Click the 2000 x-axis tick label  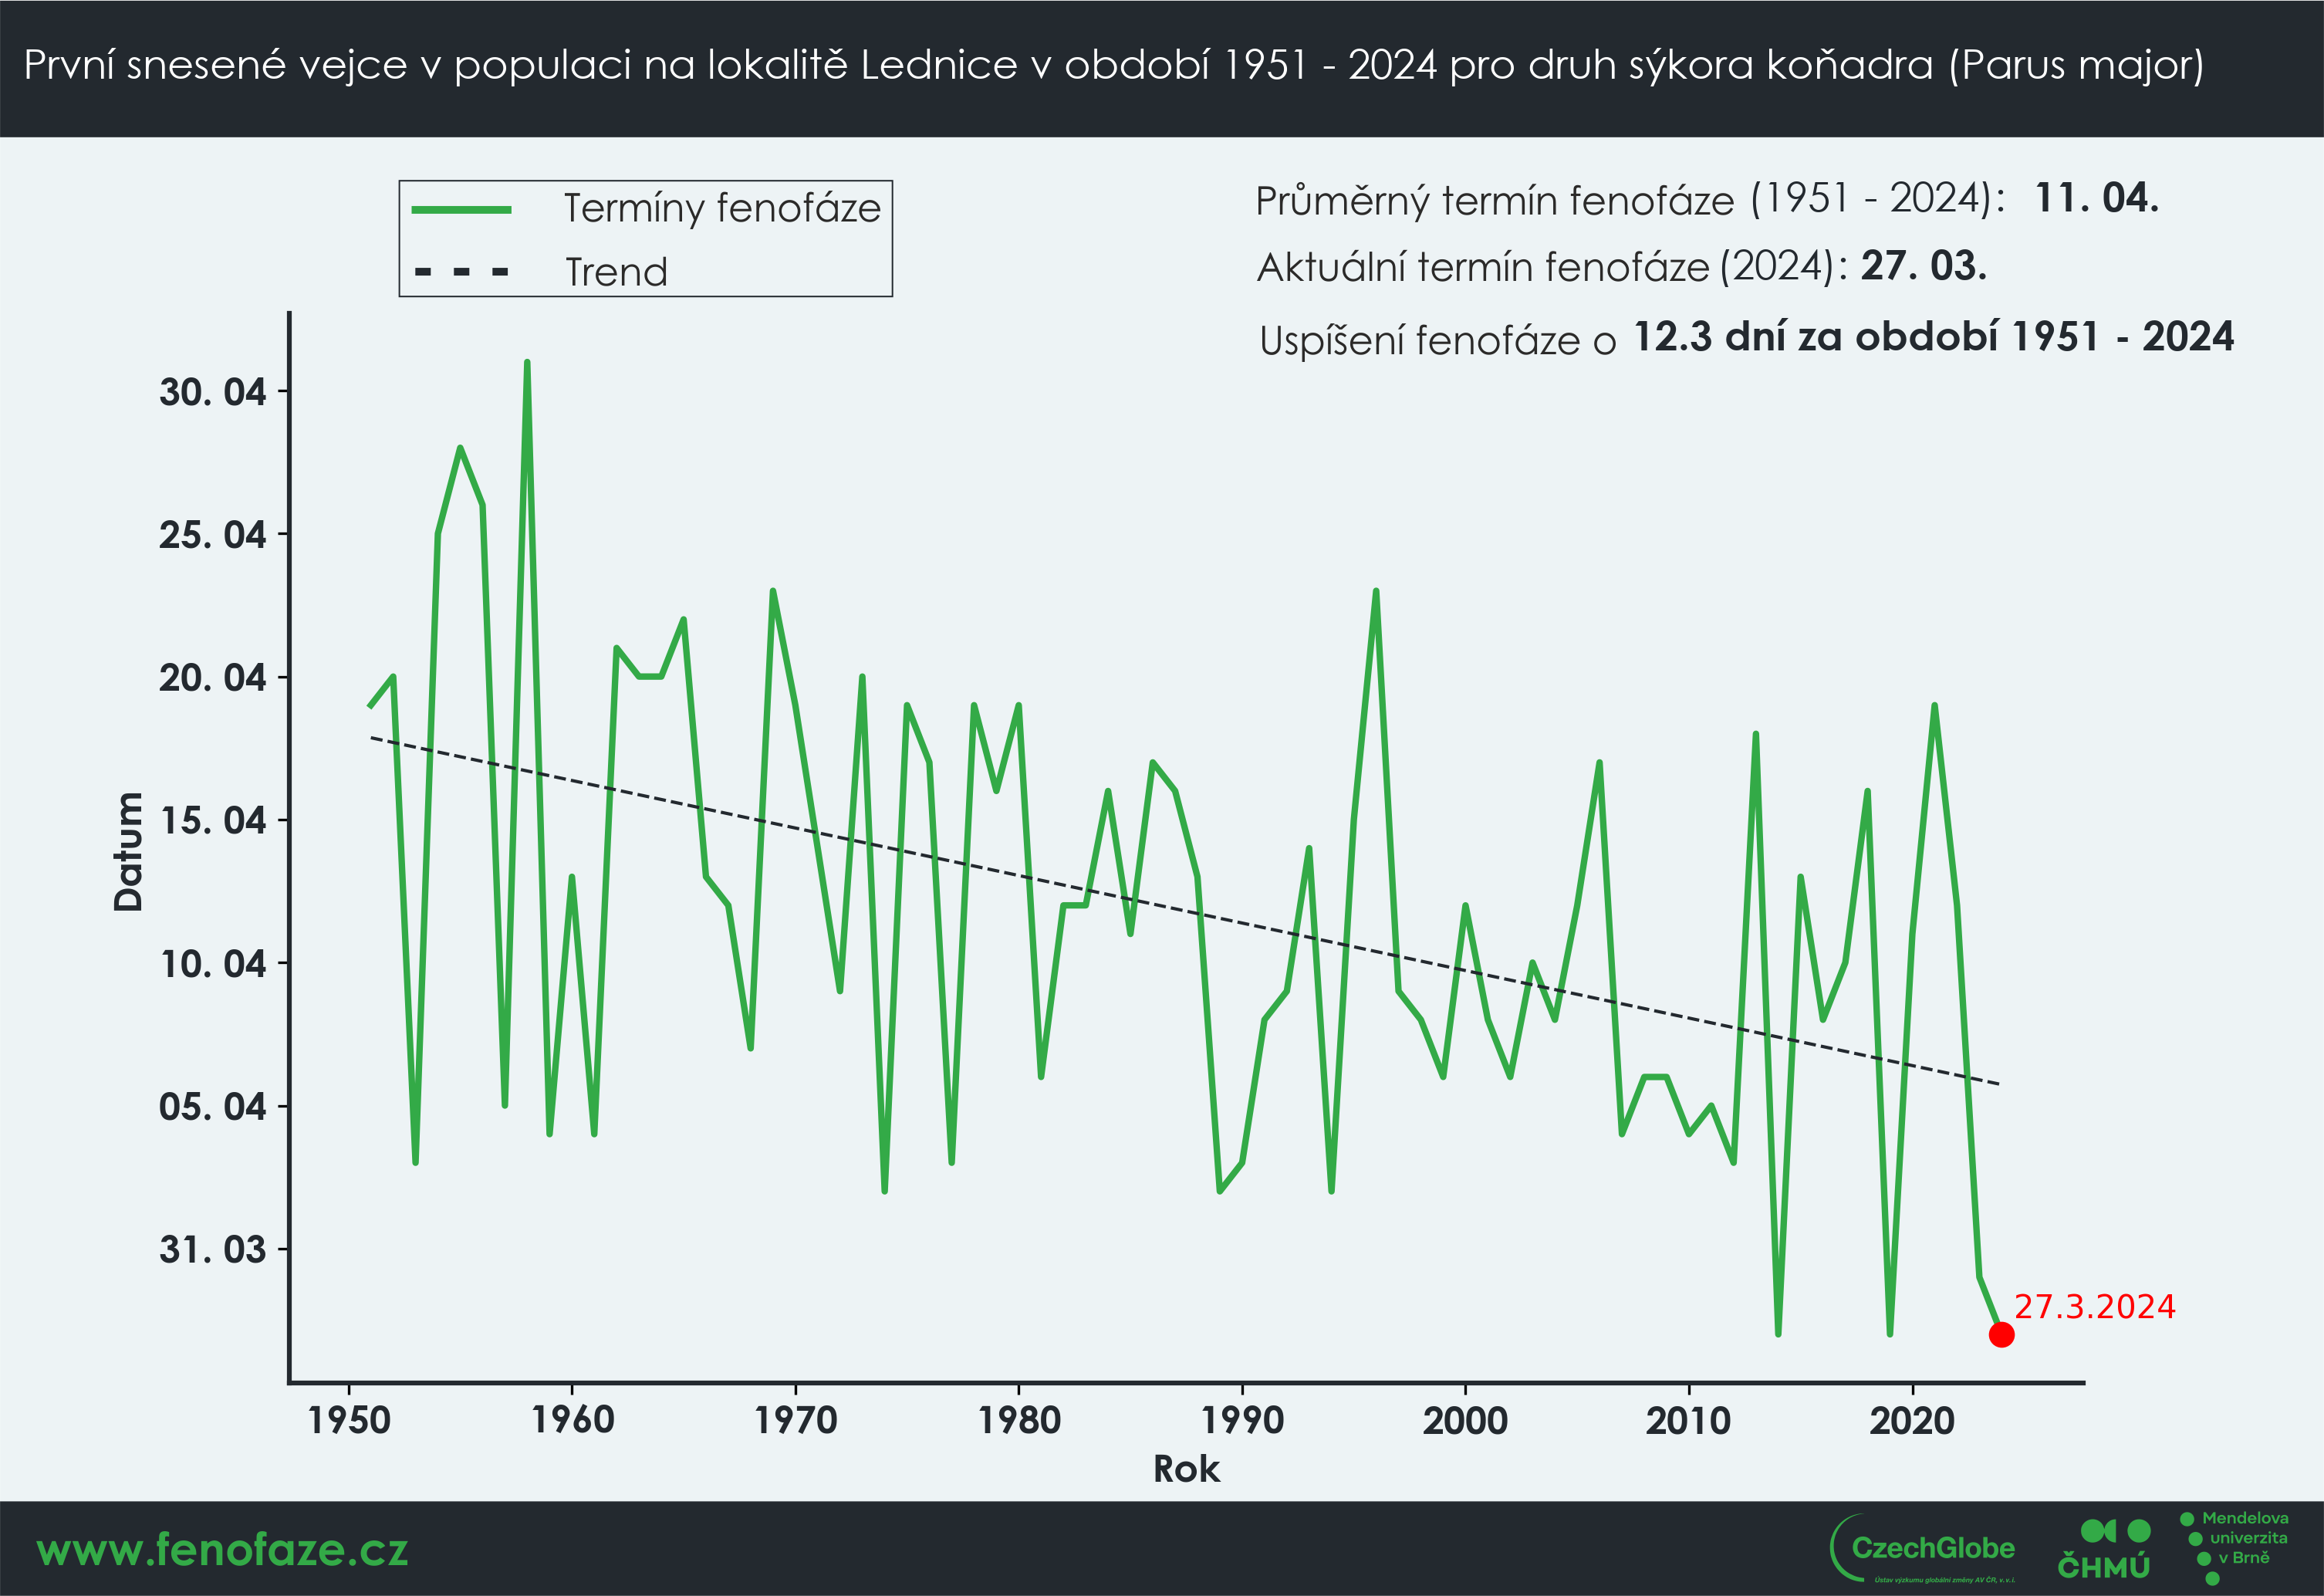tap(1465, 1420)
